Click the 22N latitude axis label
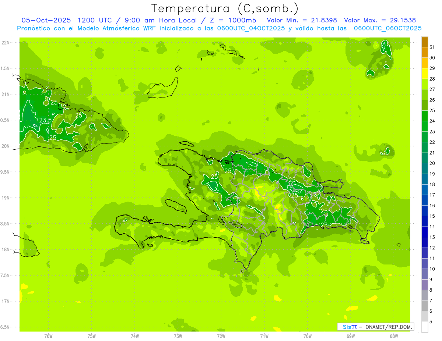The image size is (442, 341). click(6, 43)
